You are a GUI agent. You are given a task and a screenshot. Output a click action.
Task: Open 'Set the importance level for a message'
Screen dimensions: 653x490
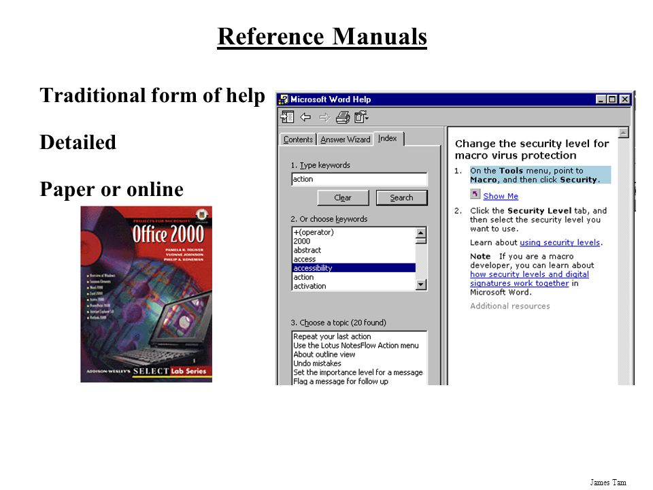(x=358, y=372)
